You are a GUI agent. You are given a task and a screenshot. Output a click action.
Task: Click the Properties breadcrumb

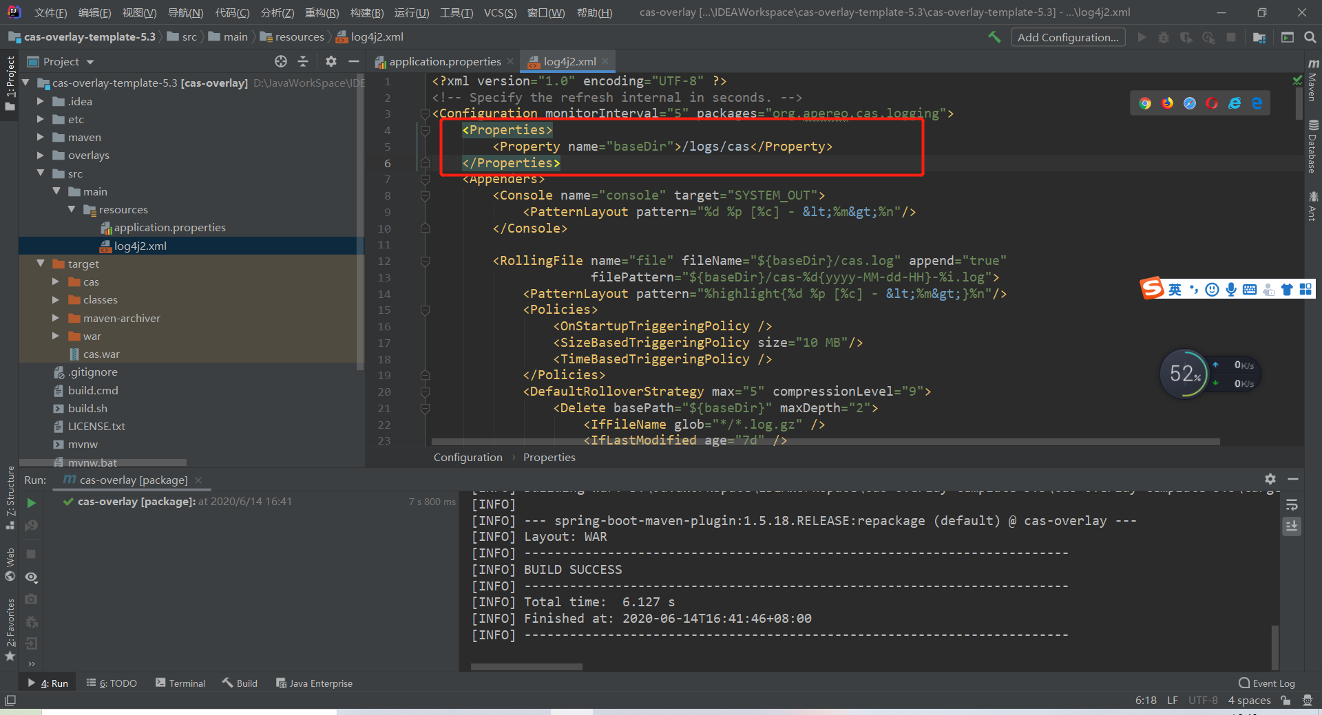pos(549,458)
